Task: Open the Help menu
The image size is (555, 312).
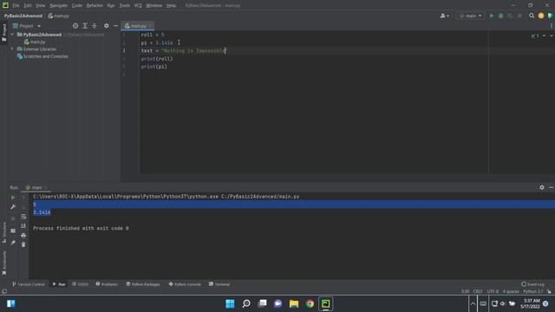Action: [x=171, y=6]
